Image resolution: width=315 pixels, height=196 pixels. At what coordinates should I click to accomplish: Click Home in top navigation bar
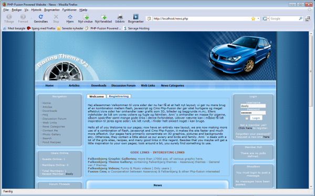click(49, 85)
